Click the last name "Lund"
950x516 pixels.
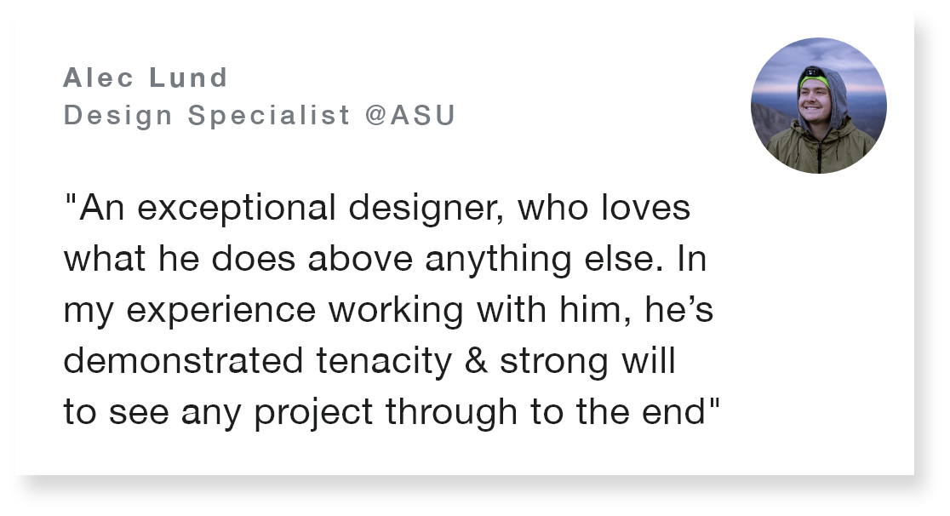click(189, 78)
